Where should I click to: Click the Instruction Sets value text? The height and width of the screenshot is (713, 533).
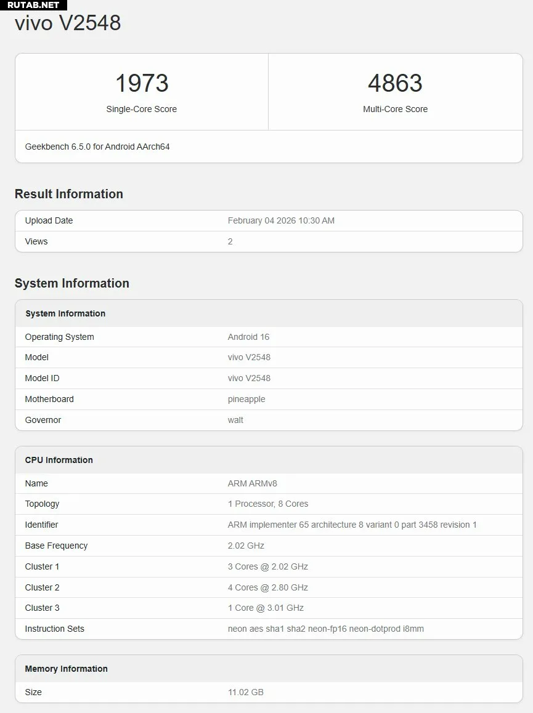(x=325, y=629)
